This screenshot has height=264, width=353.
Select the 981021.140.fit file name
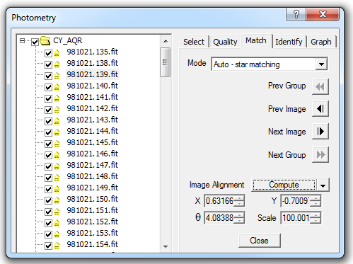tap(92, 86)
